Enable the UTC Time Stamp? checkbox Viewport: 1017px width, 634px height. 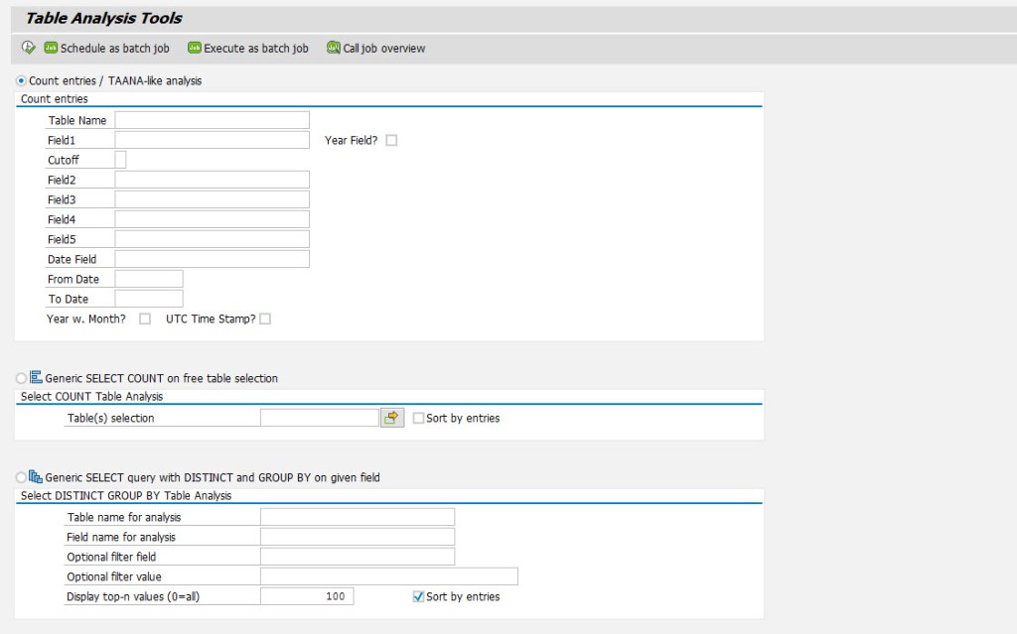[264, 318]
